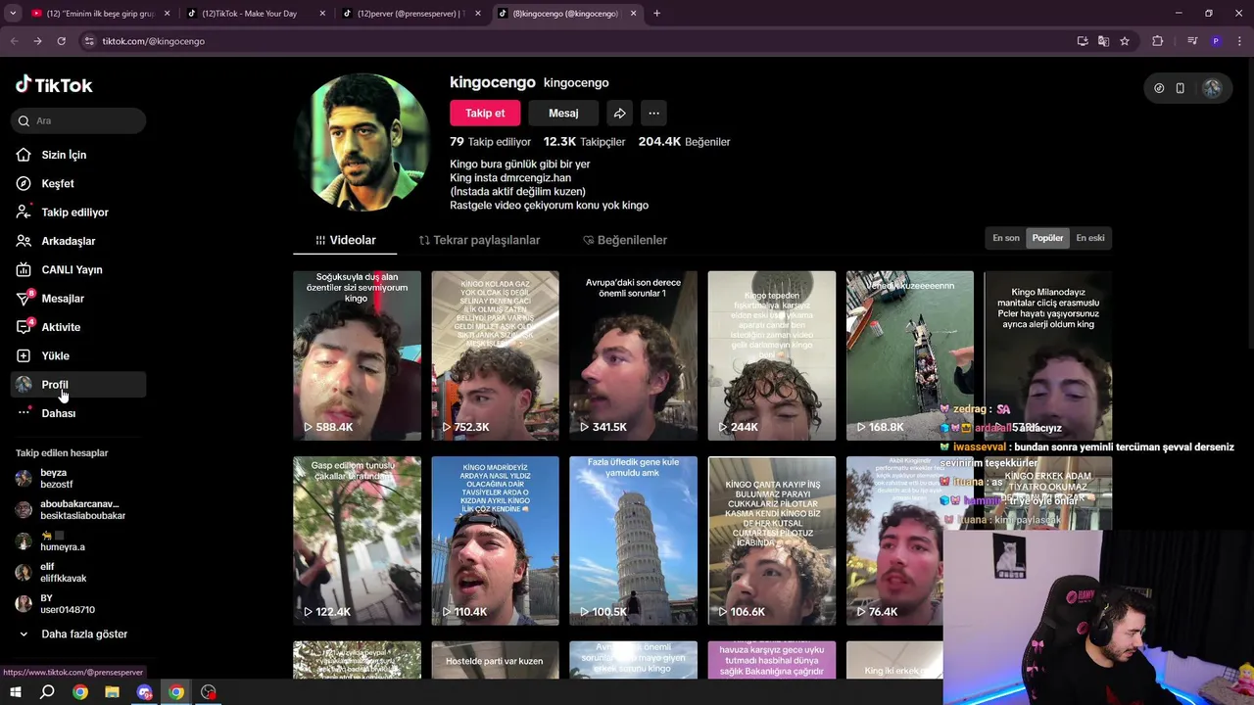Click the Takip et follow button

click(x=485, y=113)
